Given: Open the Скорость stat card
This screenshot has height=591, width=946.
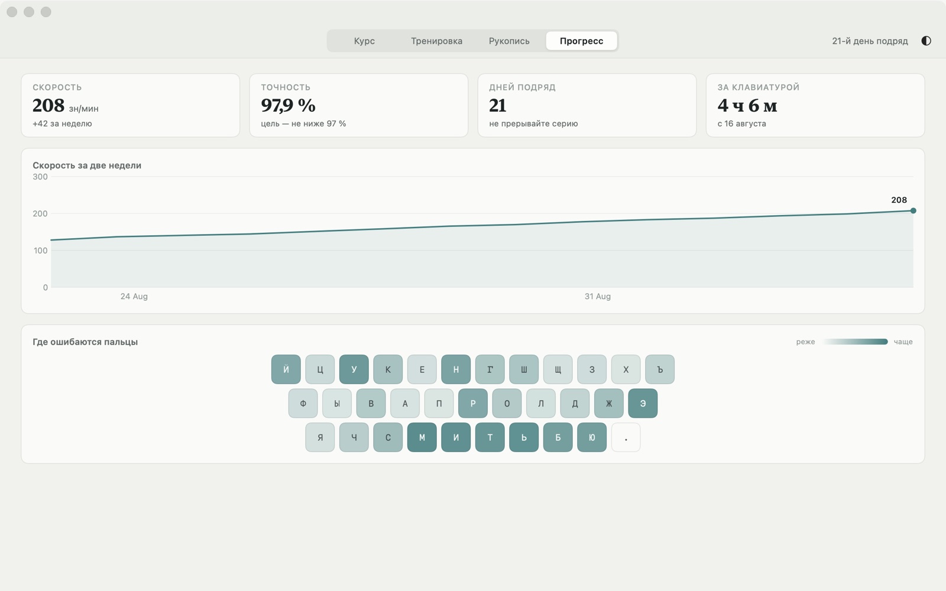Looking at the screenshot, I should [x=131, y=105].
